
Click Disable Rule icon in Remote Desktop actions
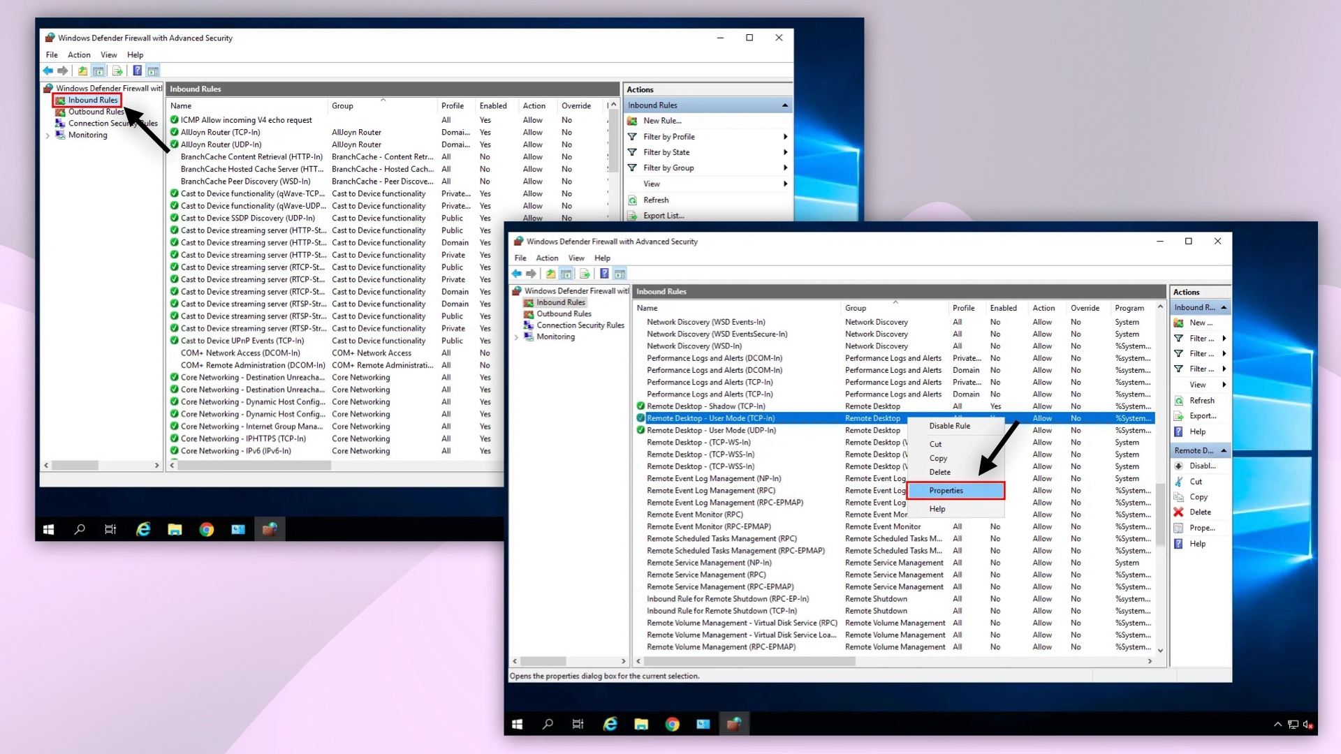point(1179,466)
